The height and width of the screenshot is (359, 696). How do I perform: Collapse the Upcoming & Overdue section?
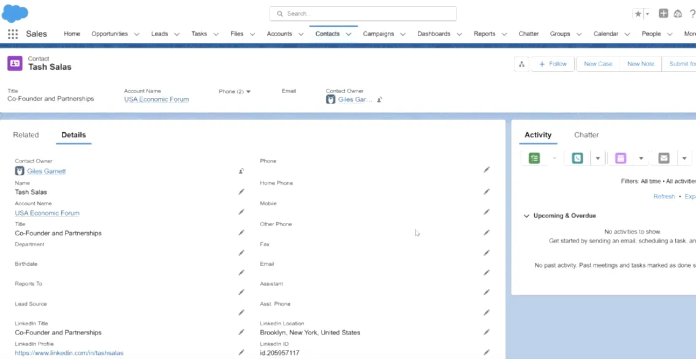point(526,216)
